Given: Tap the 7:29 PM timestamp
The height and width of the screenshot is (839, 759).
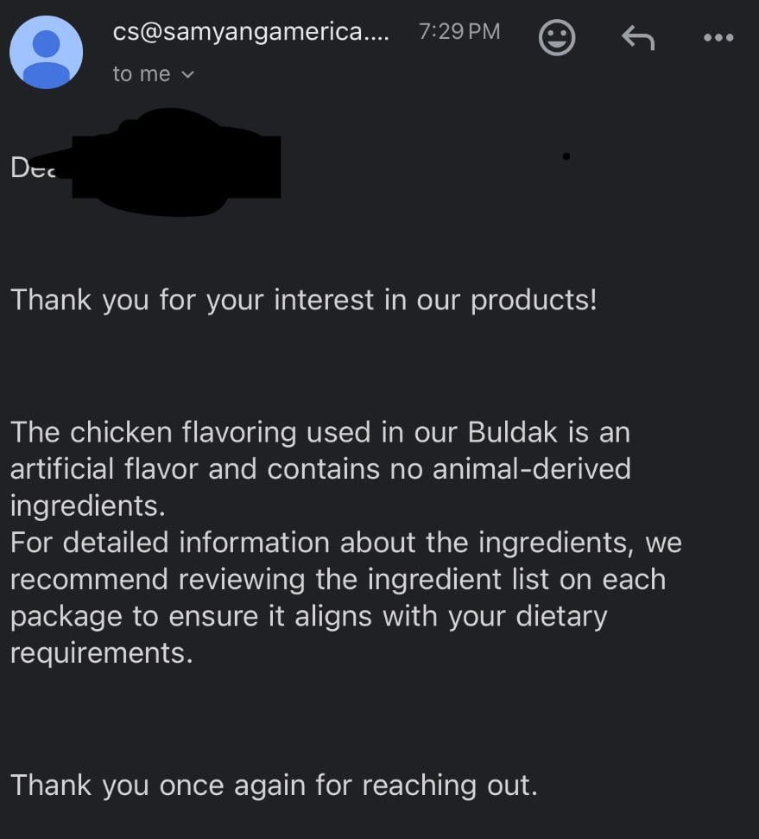Looking at the screenshot, I should [x=459, y=32].
